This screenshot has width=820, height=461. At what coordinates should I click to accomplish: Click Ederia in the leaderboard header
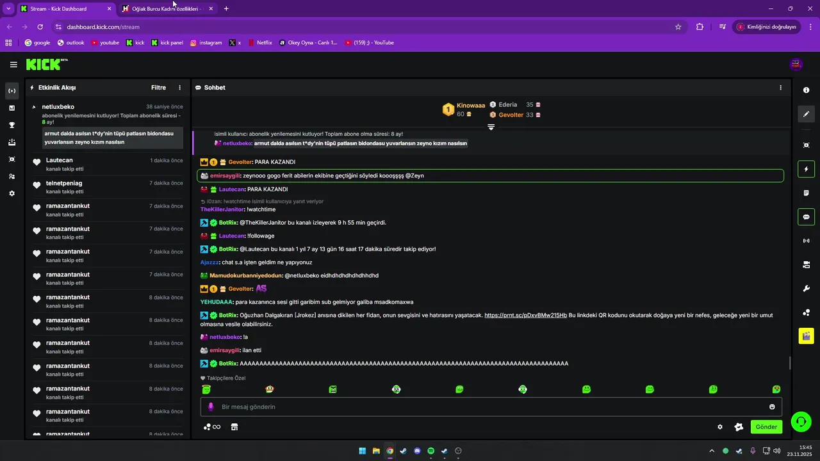point(507,104)
